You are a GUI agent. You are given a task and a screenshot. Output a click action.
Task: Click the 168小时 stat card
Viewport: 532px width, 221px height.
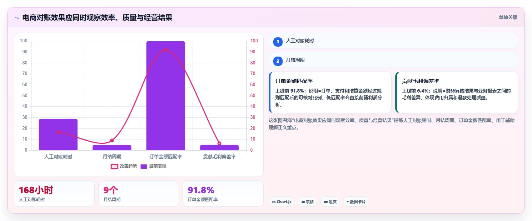54,194
